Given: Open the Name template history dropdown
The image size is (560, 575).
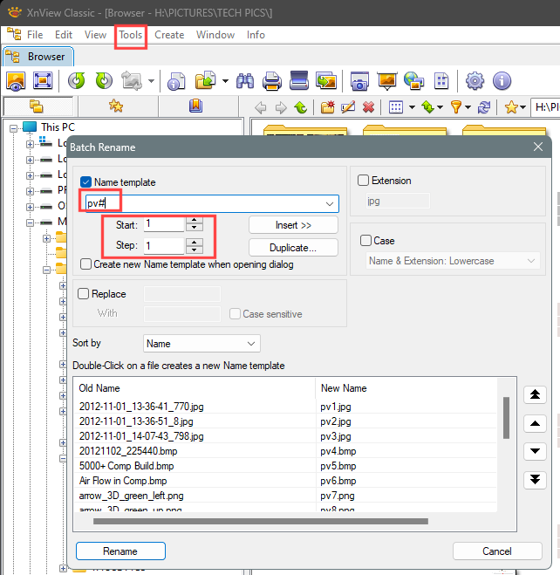Looking at the screenshot, I should (330, 204).
